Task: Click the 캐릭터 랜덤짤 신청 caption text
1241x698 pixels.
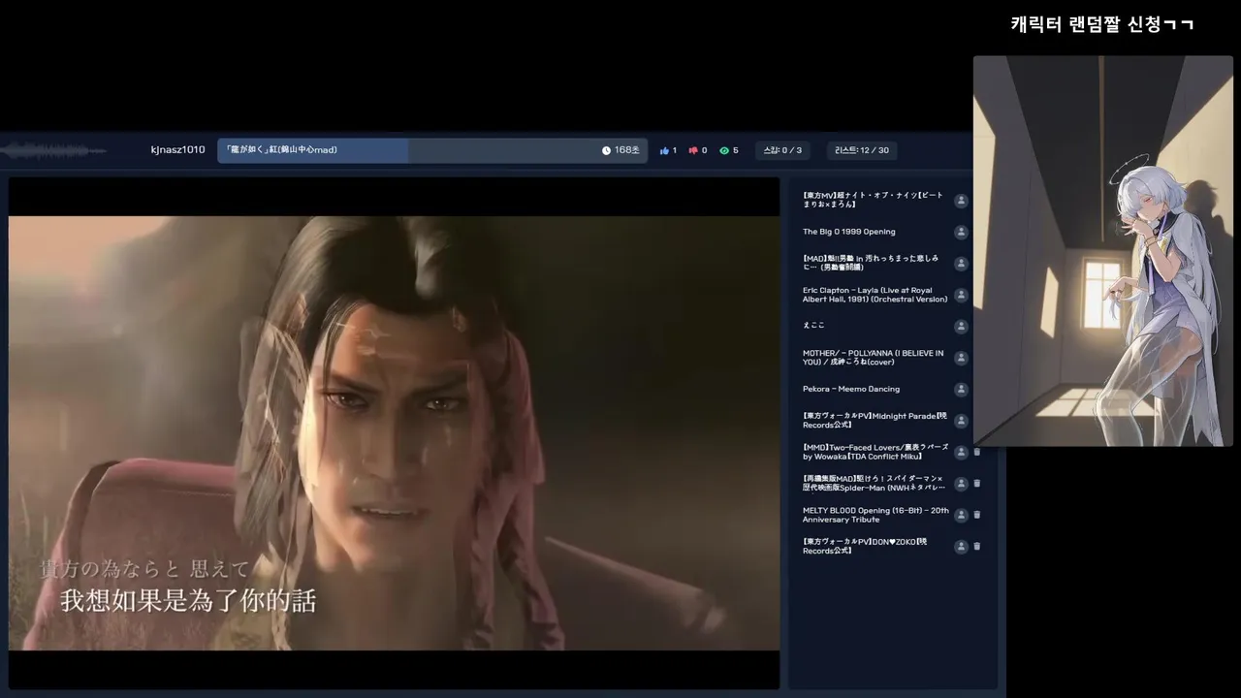Action: (x=1101, y=24)
